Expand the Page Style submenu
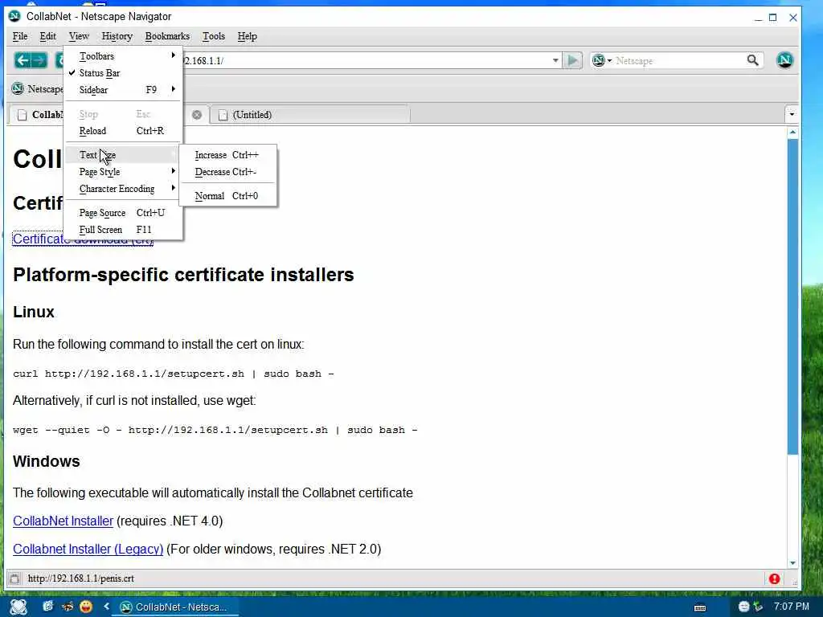The image size is (823, 617). point(123,172)
